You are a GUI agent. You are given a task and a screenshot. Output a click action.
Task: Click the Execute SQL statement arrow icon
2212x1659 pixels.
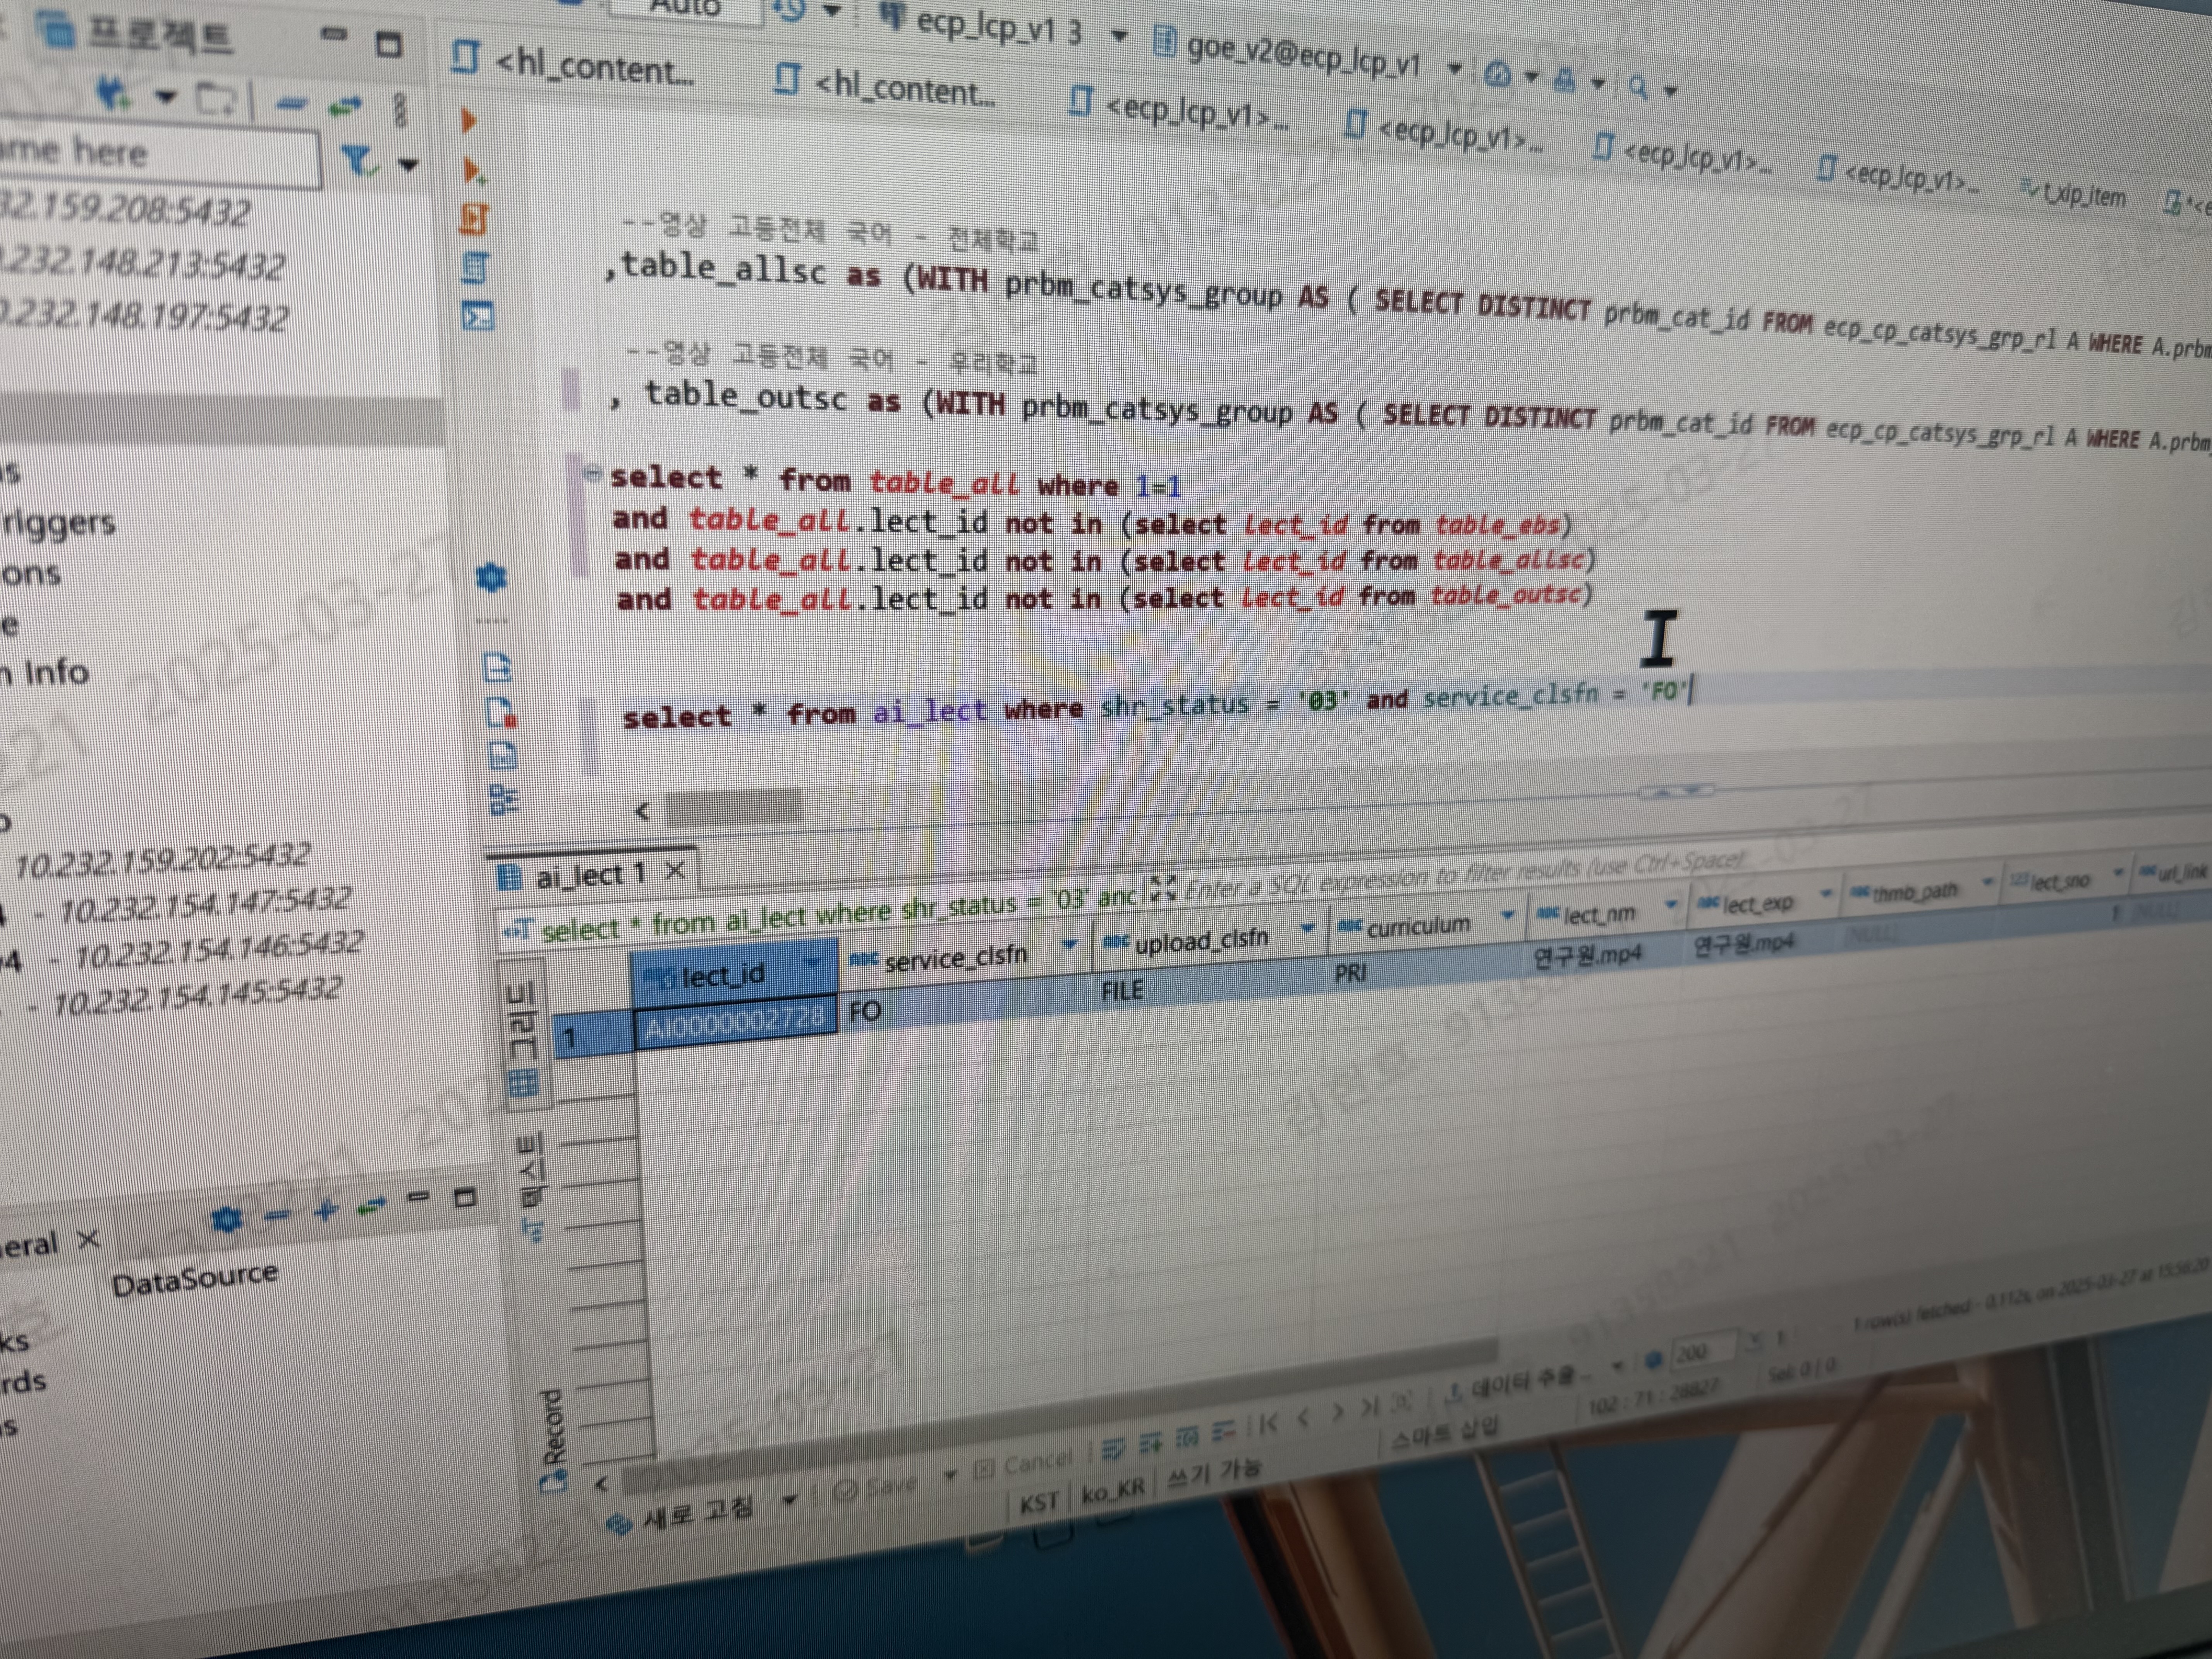tap(468, 121)
